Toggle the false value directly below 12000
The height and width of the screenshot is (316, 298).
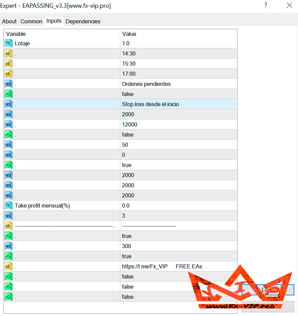point(128,135)
